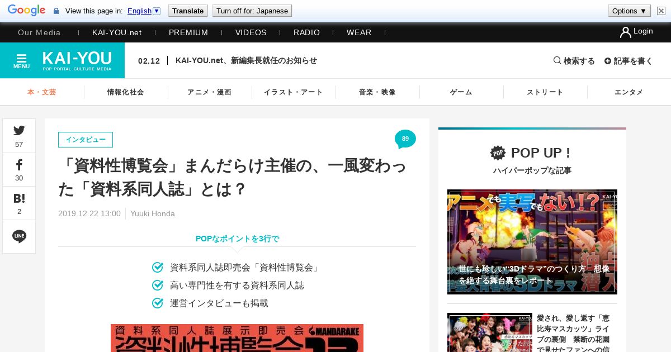The width and height of the screenshot is (671, 352).
Task: Click the Login user icon
Action: pos(625,32)
